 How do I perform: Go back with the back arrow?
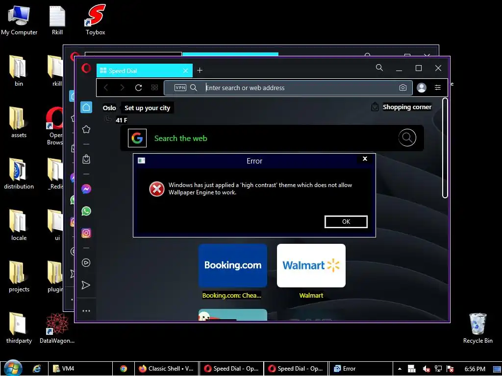(x=106, y=88)
